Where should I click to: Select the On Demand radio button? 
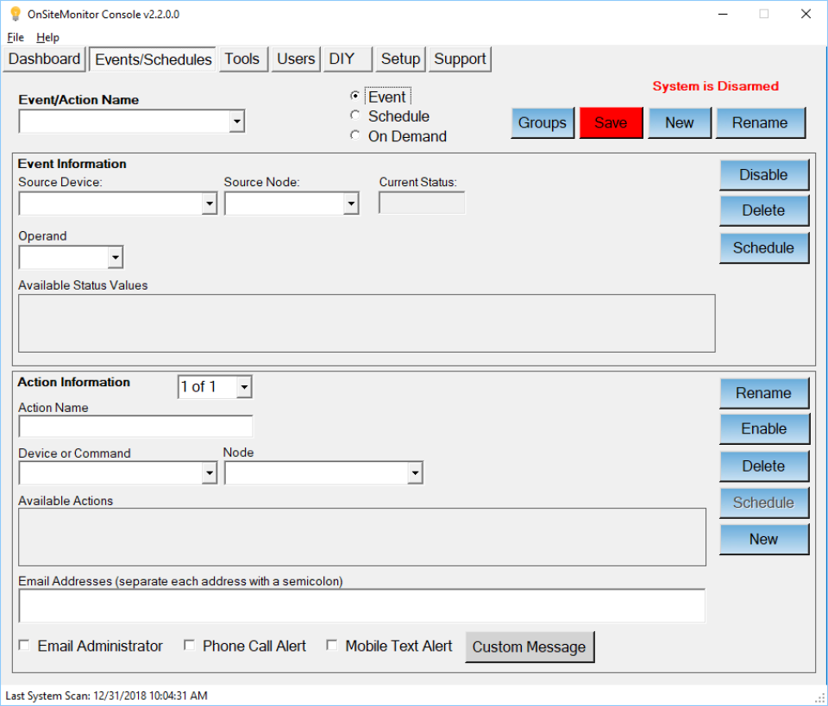pos(354,135)
